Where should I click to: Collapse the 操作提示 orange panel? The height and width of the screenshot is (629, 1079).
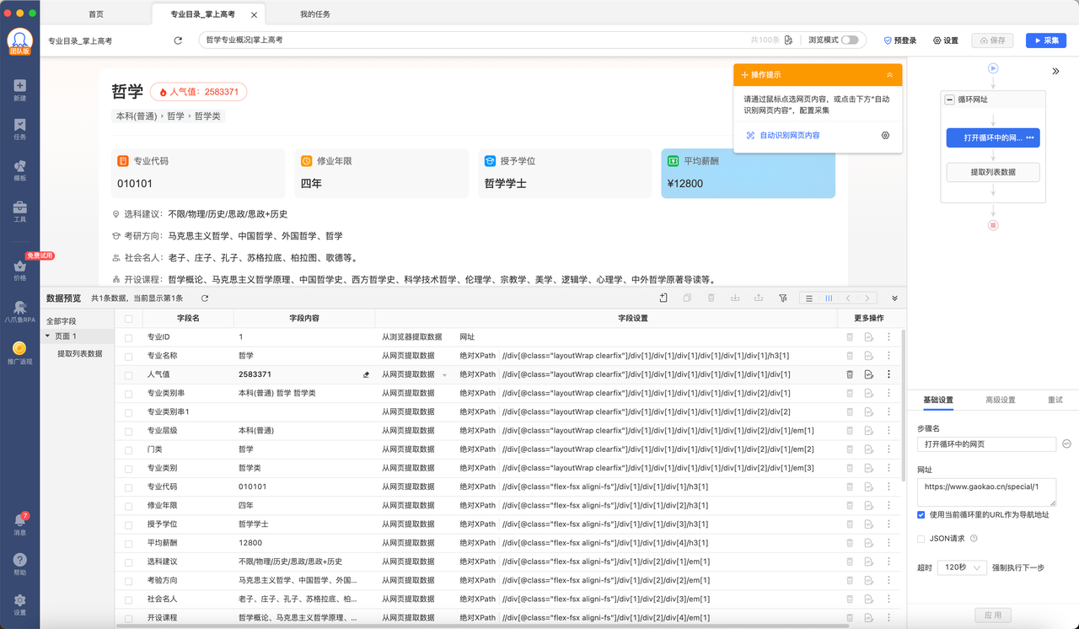click(x=889, y=75)
